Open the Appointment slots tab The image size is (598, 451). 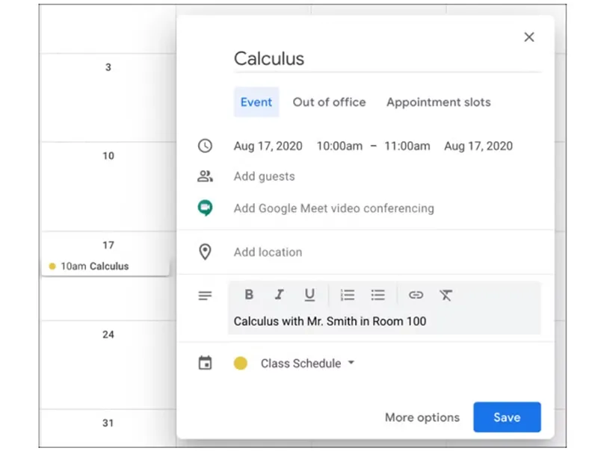point(438,102)
